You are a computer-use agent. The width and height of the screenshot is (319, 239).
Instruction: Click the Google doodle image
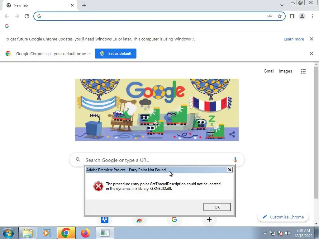[157, 110]
